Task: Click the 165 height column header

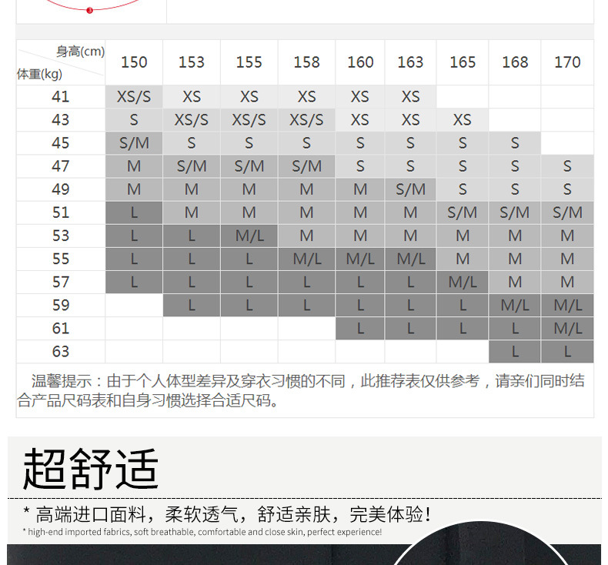Action: [x=463, y=62]
